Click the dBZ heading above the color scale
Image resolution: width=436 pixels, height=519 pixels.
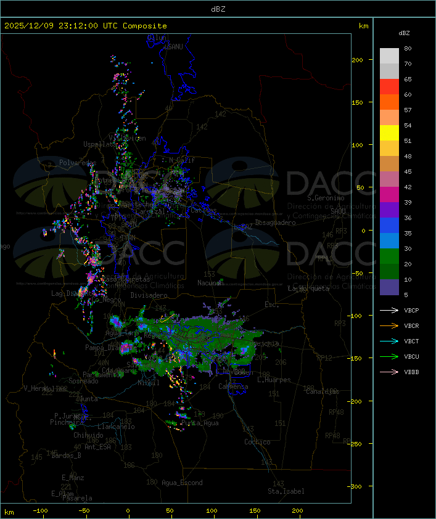click(404, 33)
